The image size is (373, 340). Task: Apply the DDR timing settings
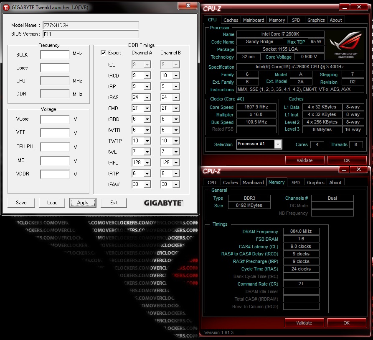pyautogui.click(x=83, y=203)
